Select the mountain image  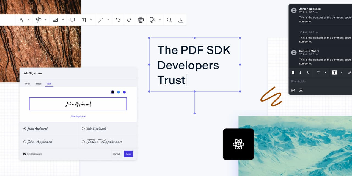[295, 146]
